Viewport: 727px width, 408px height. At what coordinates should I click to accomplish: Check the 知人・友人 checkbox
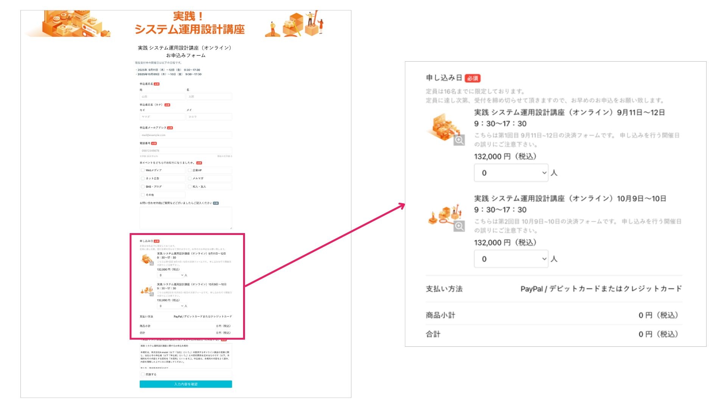coord(189,186)
